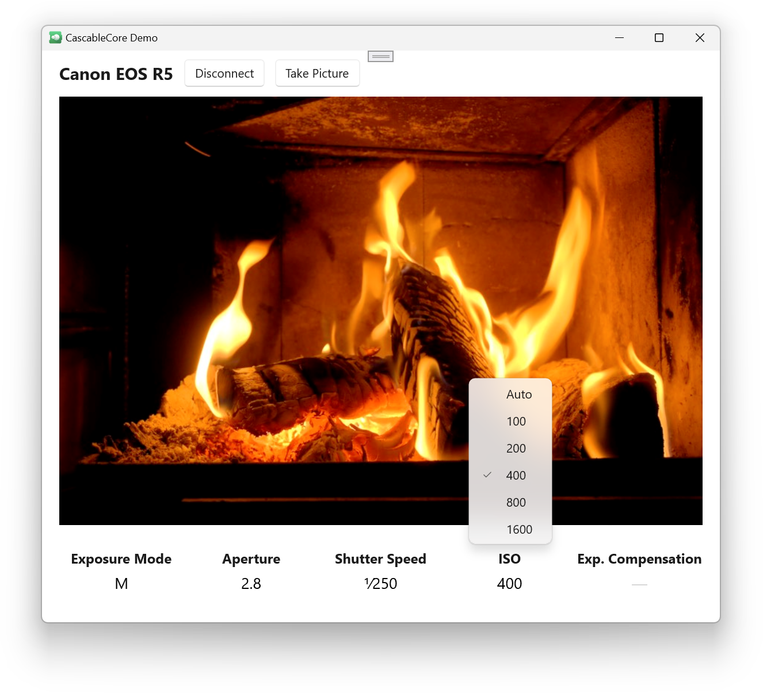Minimize the CascableCore Demo window
Image resolution: width=763 pixels, height=693 pixels.
(619, 38)
